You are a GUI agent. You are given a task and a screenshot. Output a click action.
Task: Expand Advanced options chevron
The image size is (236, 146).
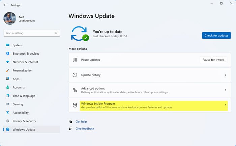226,90
